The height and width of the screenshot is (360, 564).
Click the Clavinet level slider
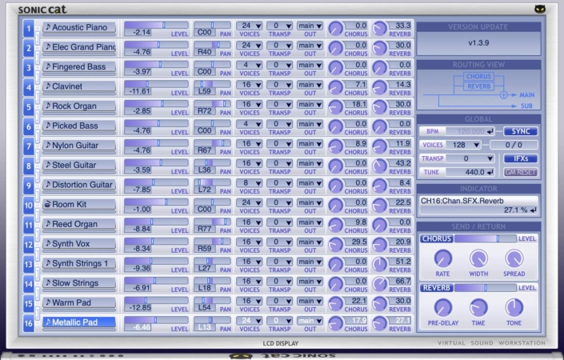point(157,84)
